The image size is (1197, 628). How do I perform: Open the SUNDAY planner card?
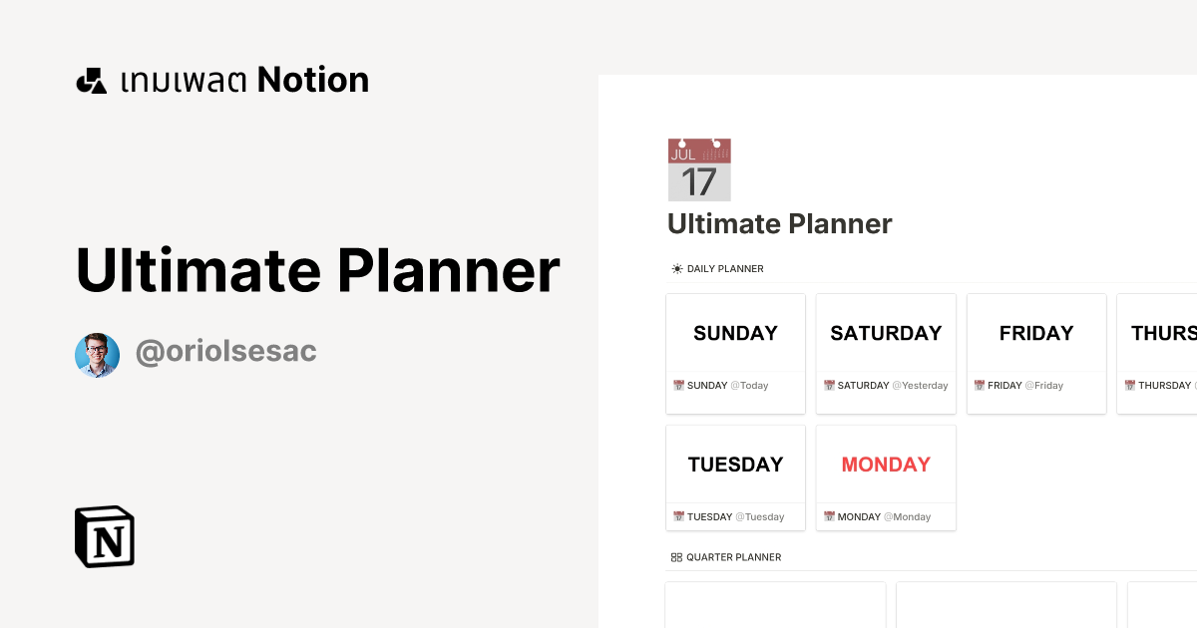pyautogui.click(x=735, y=333)
